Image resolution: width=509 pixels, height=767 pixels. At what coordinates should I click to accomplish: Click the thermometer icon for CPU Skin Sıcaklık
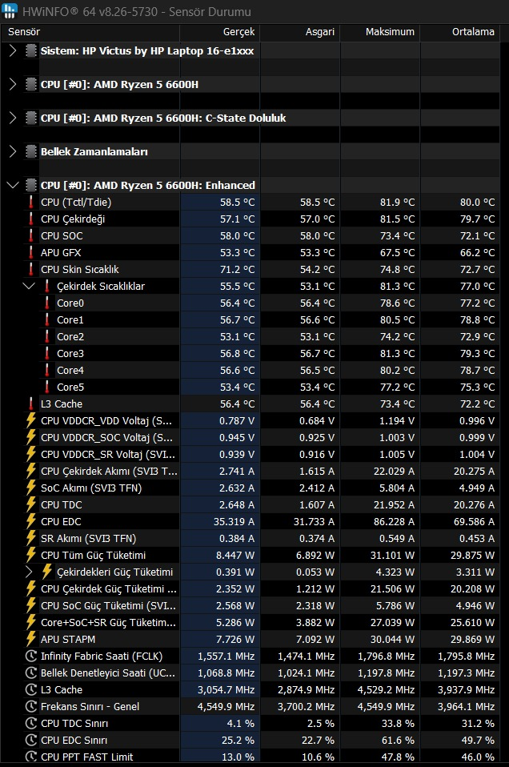click(30, 270)
